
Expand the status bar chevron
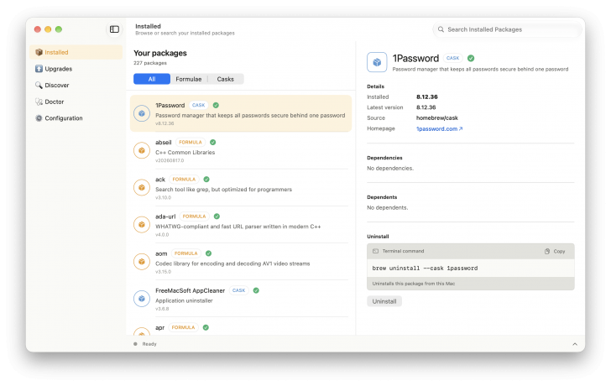pyautogui.click(x=574, y=344)
